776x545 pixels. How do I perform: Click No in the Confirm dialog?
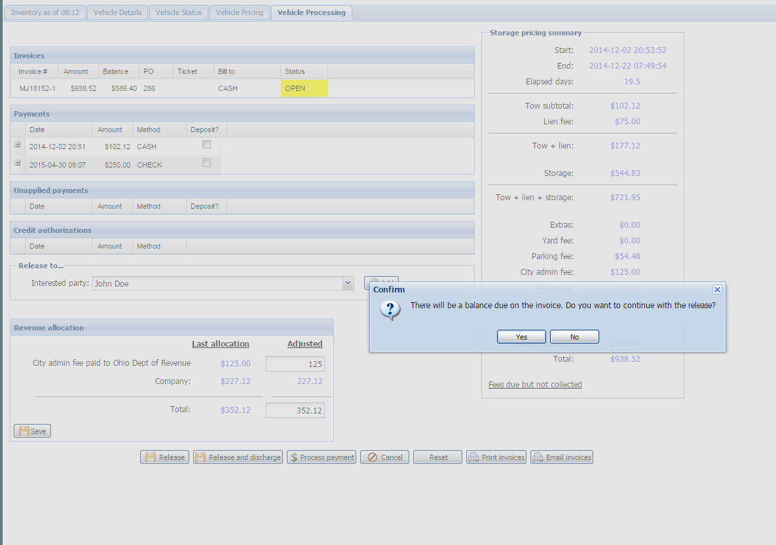point(574,337)
